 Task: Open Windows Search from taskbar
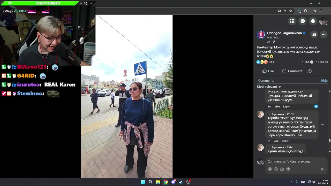(151, 182)
